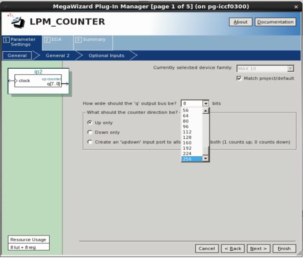This screenshot has width=303, height=258.
Task: Open the Documentation
Action: [x=275, y=22]
